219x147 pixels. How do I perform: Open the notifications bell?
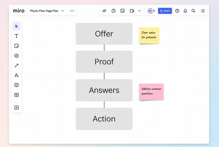point(185,11)
